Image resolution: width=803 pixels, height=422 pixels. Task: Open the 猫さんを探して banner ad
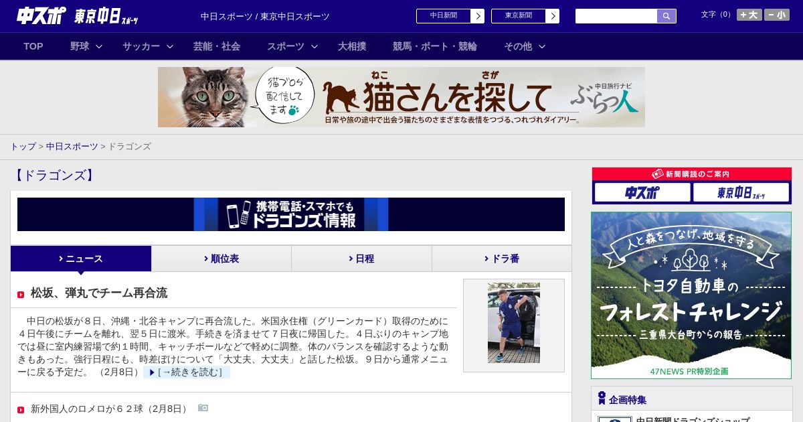[x=401, y=97]
